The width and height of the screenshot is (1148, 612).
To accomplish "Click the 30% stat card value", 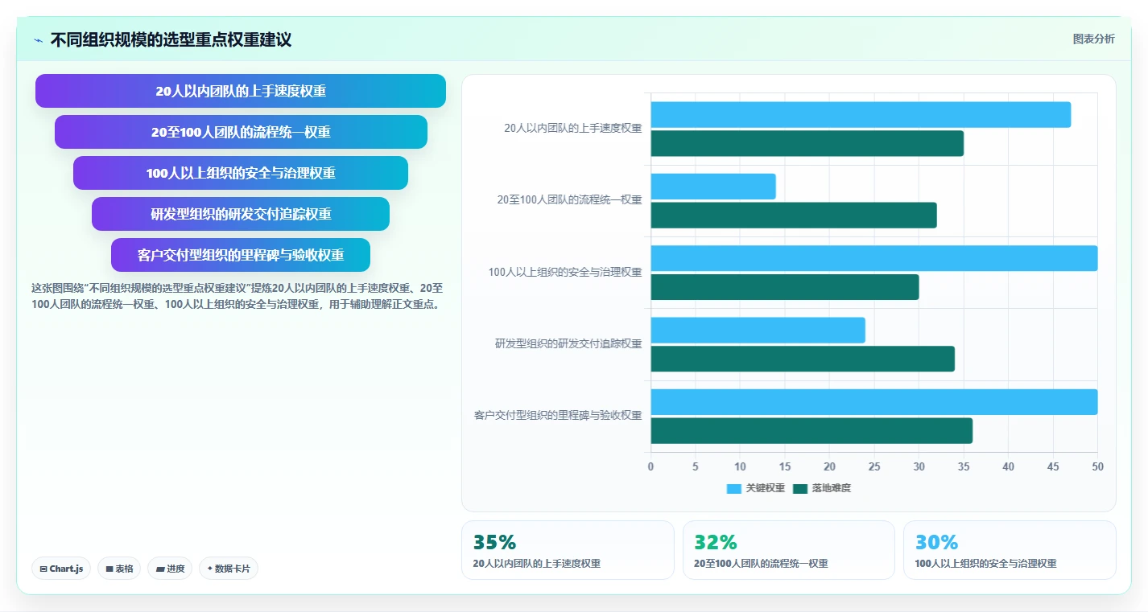I will point(936,542).
